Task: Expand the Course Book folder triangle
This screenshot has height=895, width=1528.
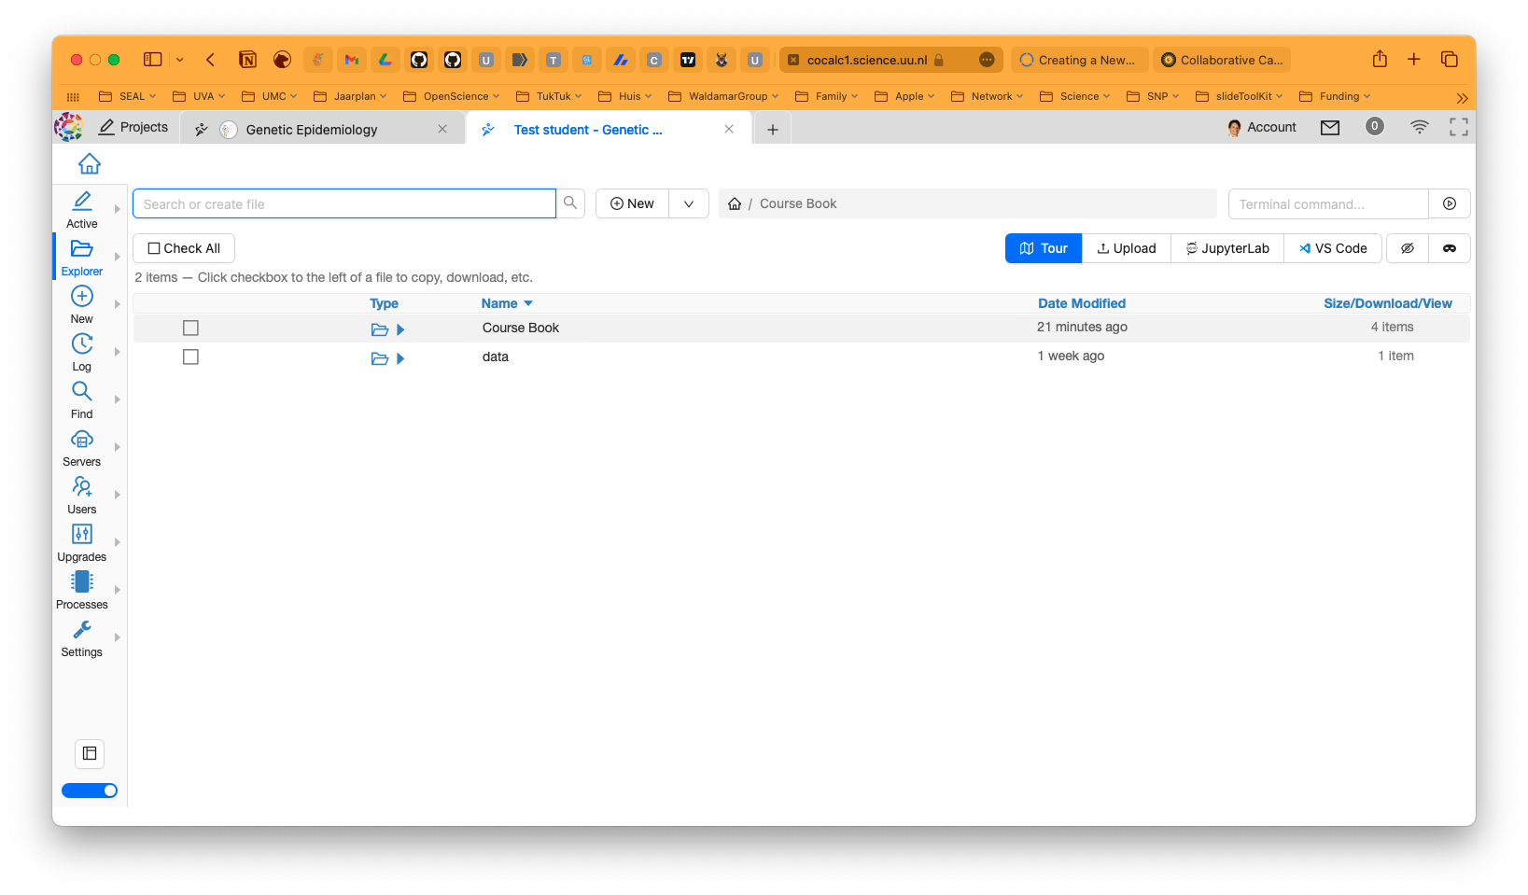Action: [400, 329]
